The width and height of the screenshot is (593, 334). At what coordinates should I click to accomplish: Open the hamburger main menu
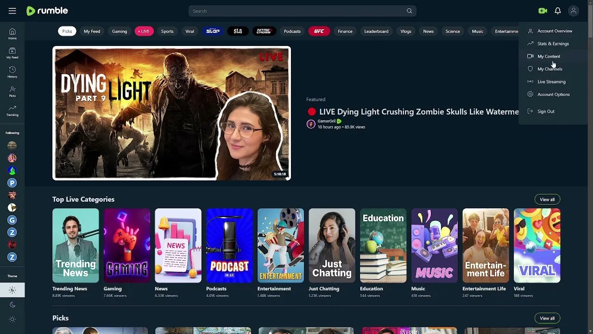(x=12, y=11)
